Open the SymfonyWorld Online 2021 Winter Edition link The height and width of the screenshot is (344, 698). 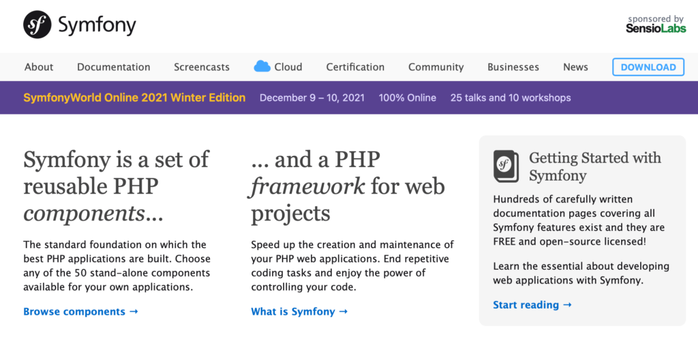[134, 97]
